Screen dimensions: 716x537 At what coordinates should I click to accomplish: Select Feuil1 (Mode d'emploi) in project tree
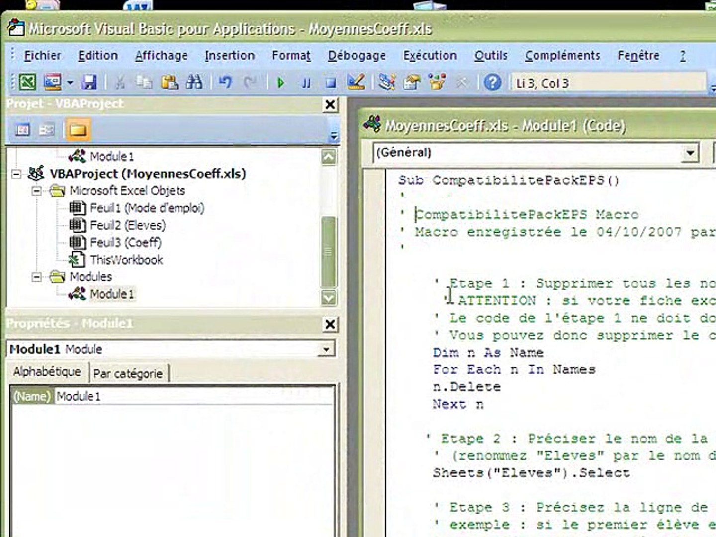[147, 208]
